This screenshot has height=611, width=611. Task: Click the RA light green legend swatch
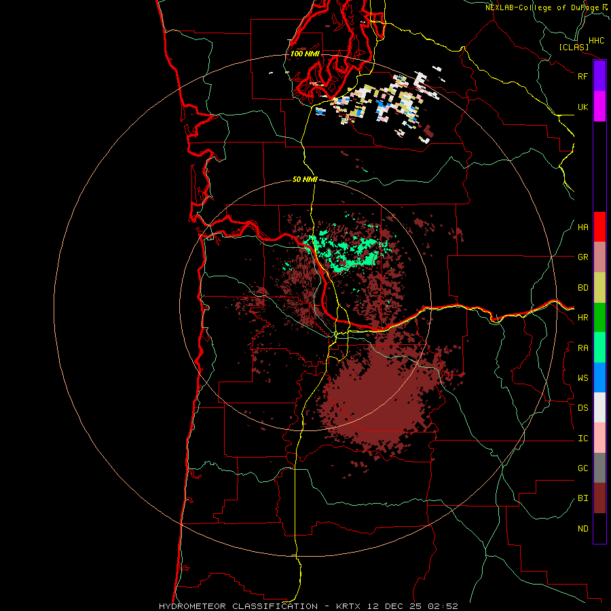[599, 348]
